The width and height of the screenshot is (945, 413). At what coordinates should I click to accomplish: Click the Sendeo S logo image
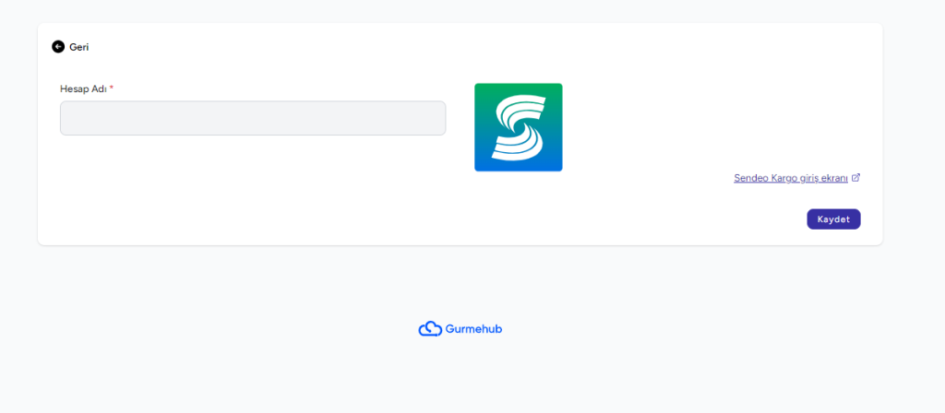519,127
